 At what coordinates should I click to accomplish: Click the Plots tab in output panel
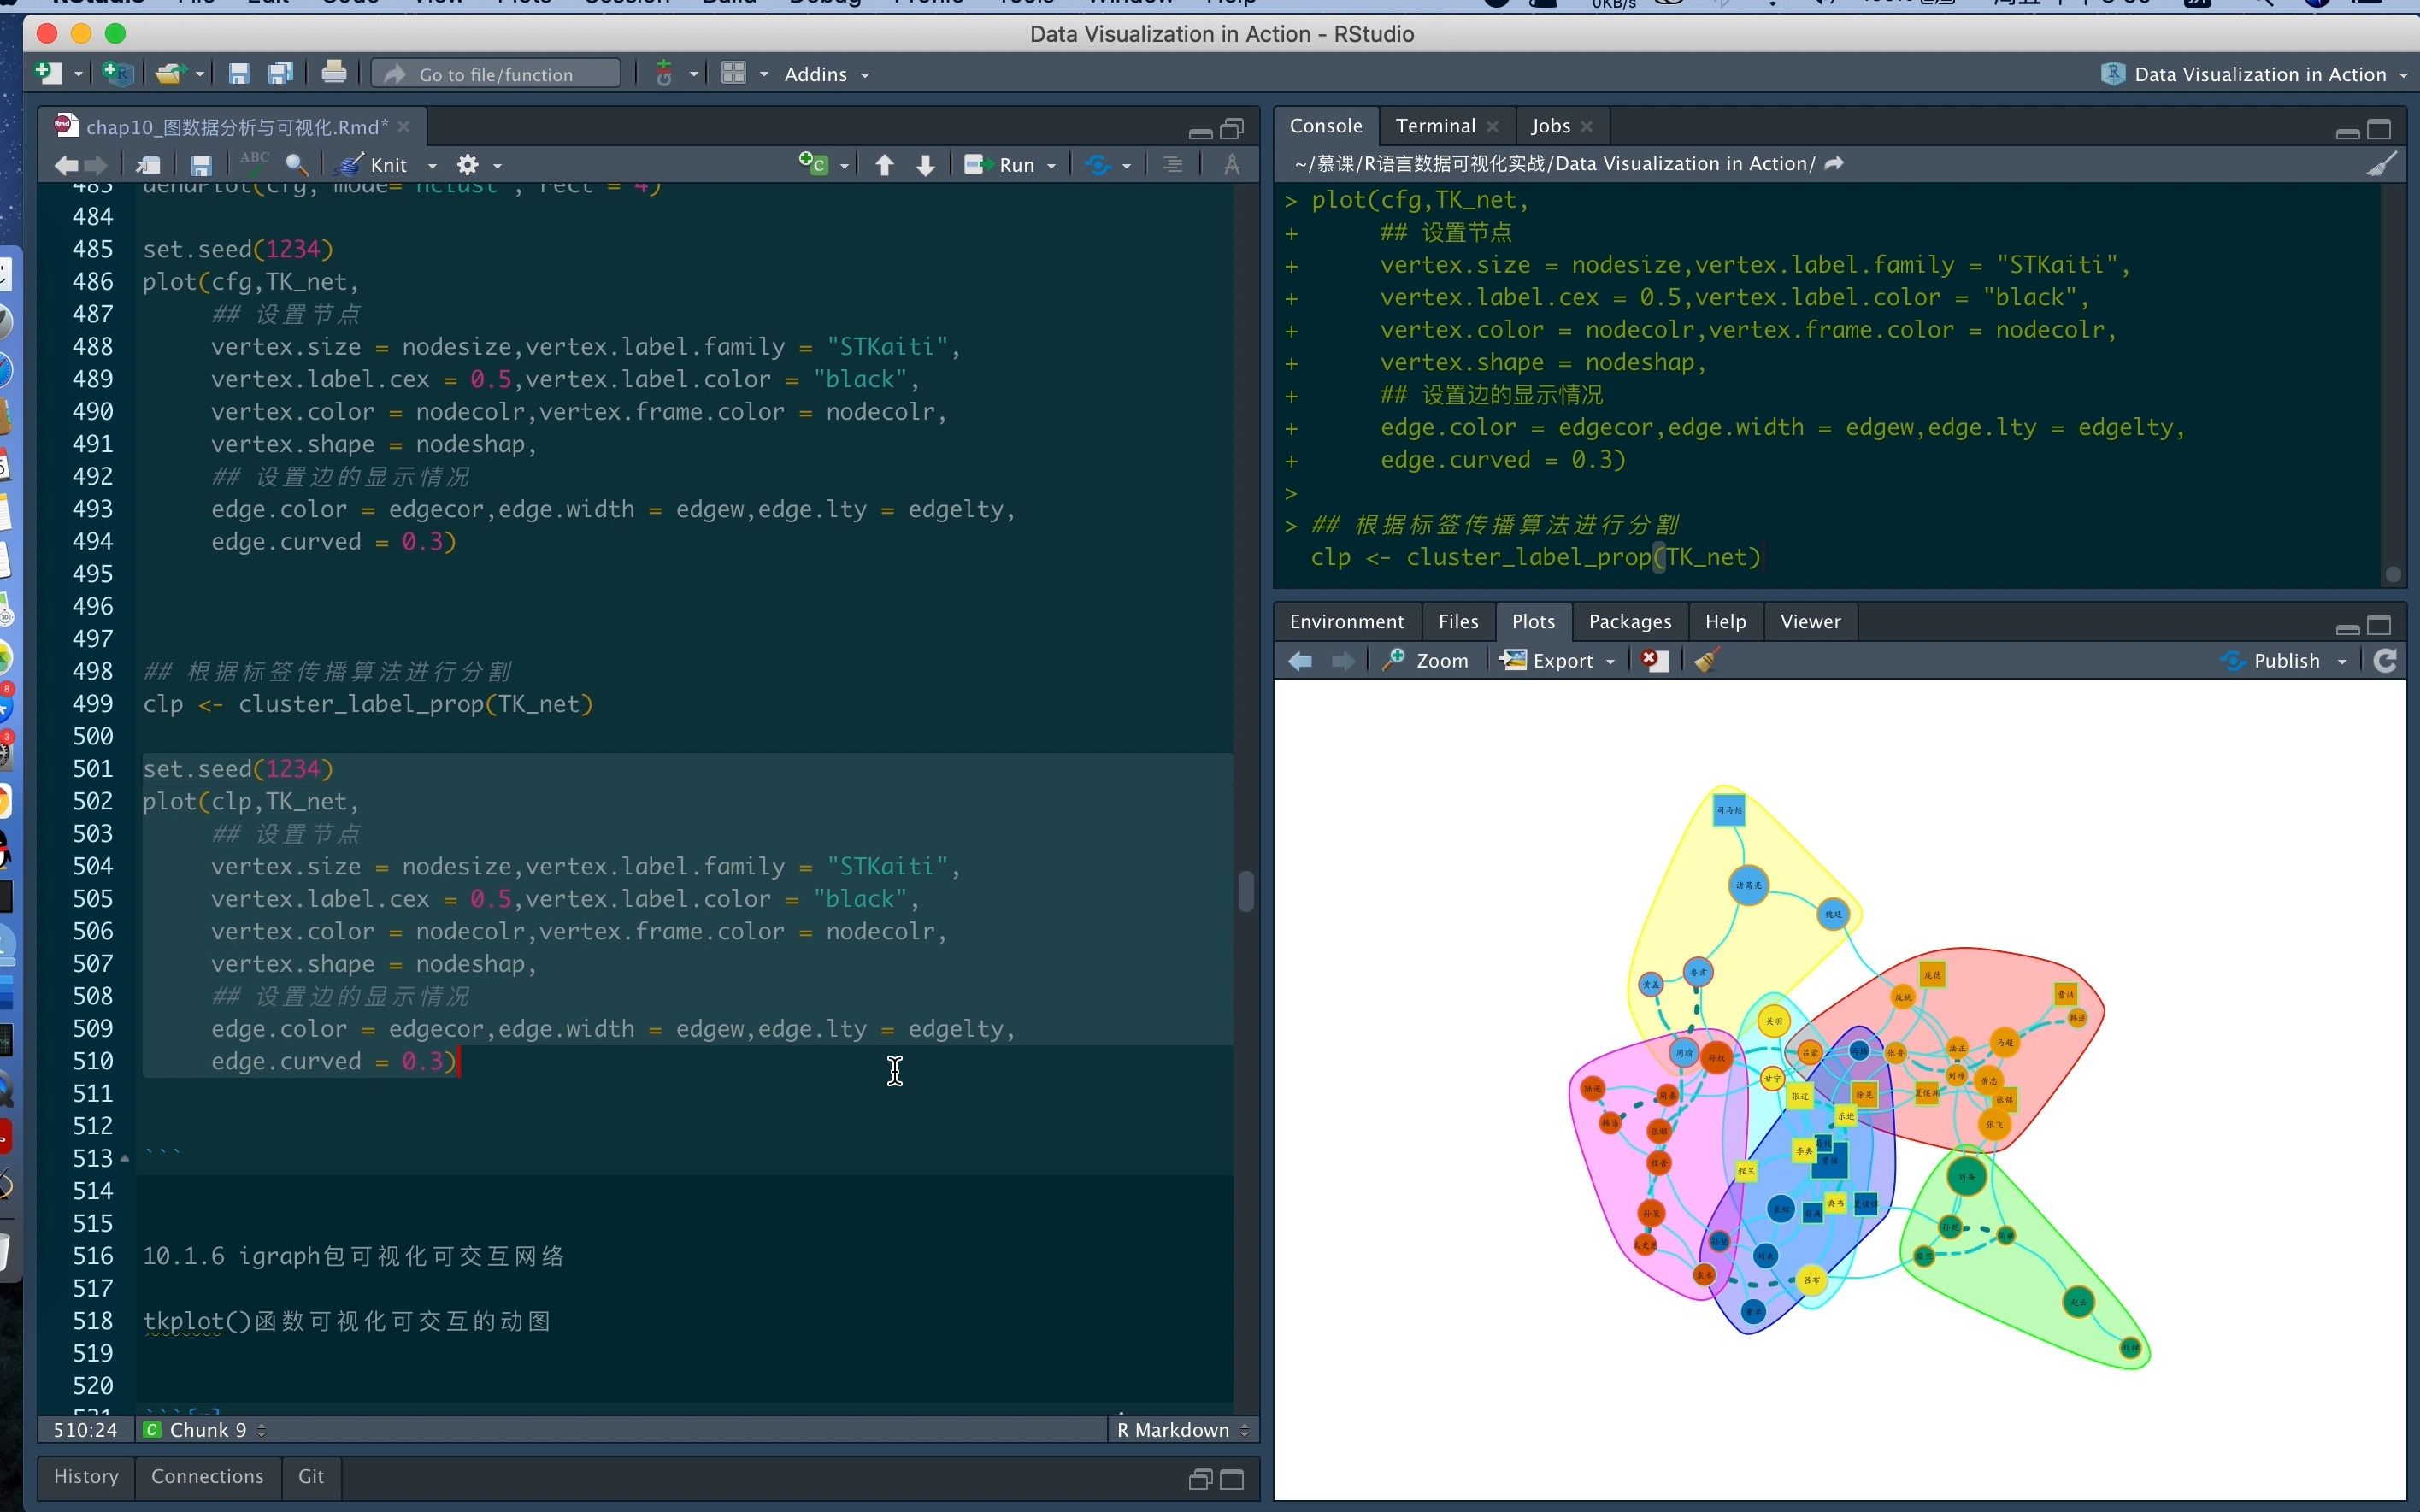(1530, 621)
